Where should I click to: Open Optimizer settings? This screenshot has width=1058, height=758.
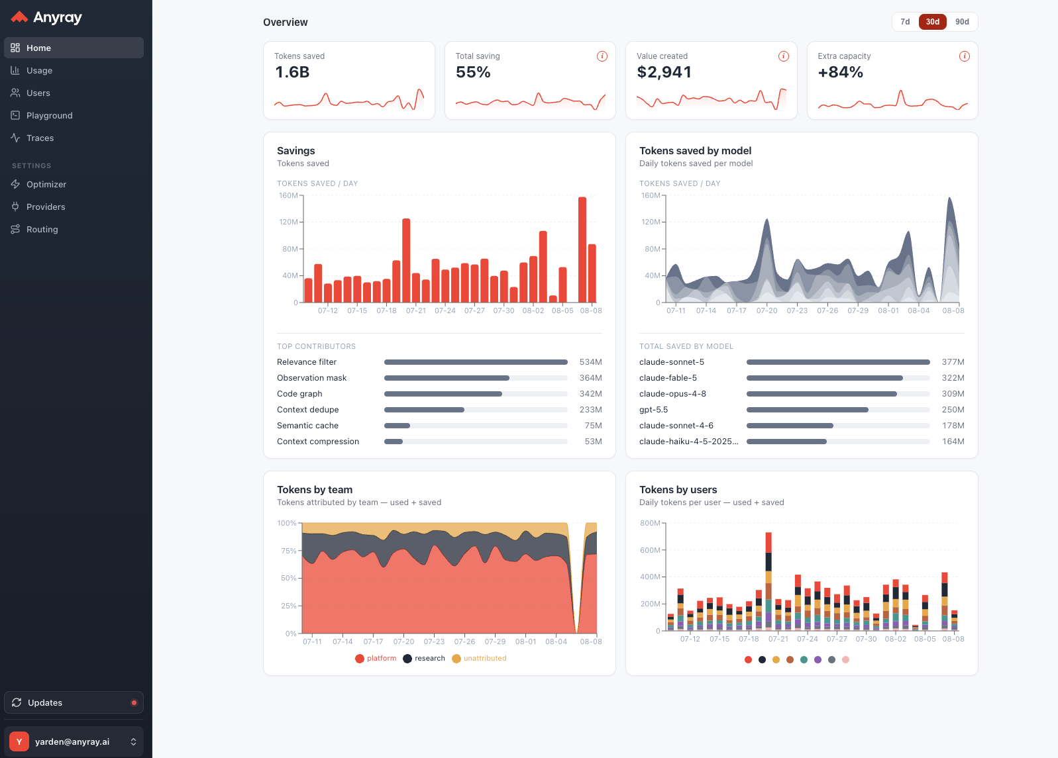coord(74,184)
